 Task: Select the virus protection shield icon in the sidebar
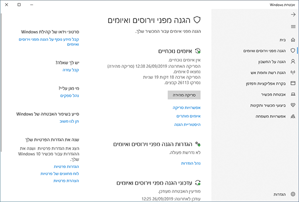pos(293,50)
